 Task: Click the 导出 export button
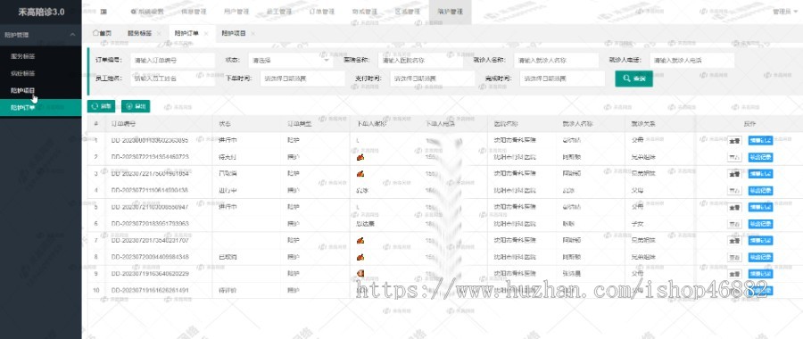pos(136,106)
